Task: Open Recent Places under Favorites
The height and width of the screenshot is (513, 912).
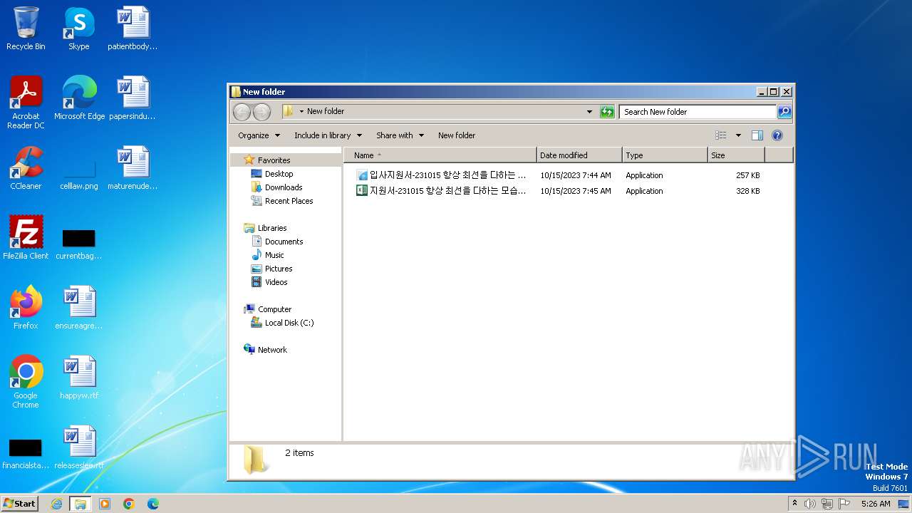Action: click(x=289, y=201)
